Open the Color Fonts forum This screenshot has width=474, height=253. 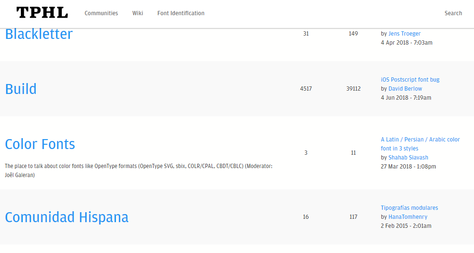[x=40, y=144]
